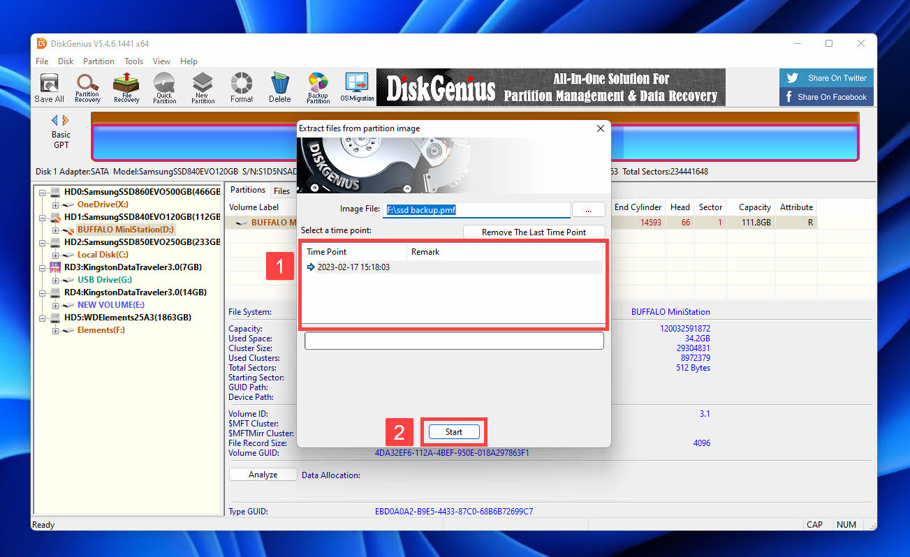Image resolution: width=910 pixels, height=557 pixels.
Task: Select RD4:KingstonDataTraveler3.0(14GB) in the tree
Action: [x=135, y=292]
